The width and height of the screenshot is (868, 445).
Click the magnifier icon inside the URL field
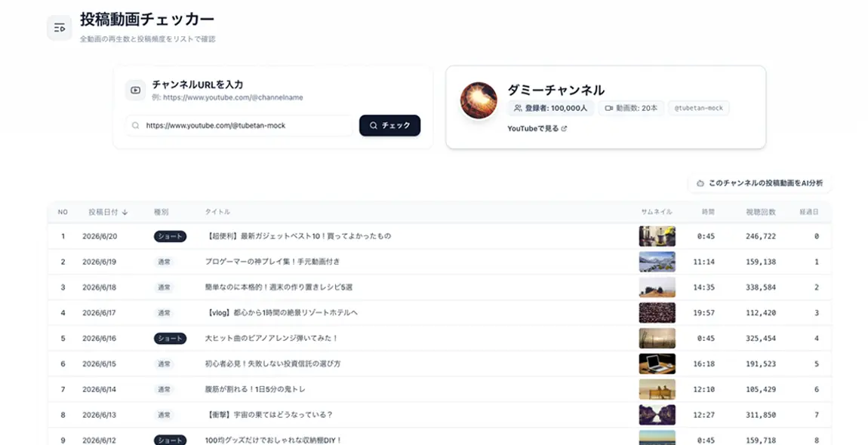[x=136, y=126]
